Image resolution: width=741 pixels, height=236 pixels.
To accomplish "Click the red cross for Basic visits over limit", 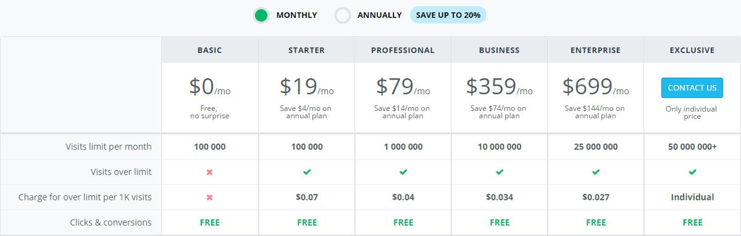I will coord(209,172).
